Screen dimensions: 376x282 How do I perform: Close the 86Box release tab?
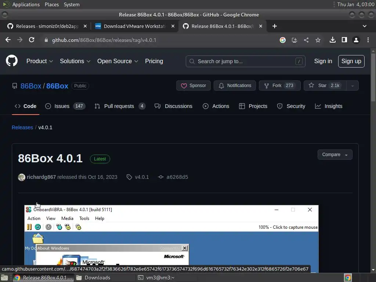coord(261,26)
